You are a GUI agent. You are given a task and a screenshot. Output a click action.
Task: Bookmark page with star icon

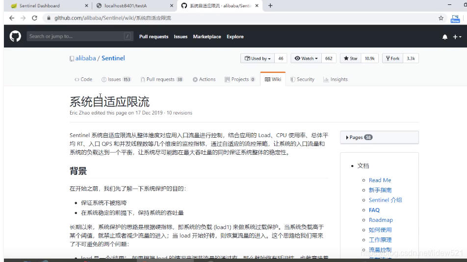point(441,18)
